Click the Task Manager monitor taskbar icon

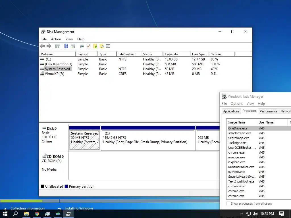coord(47,214)
